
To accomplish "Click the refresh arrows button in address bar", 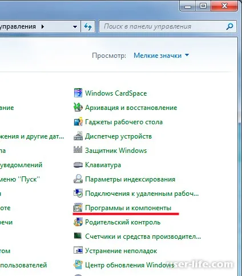I will click(88, 26).
